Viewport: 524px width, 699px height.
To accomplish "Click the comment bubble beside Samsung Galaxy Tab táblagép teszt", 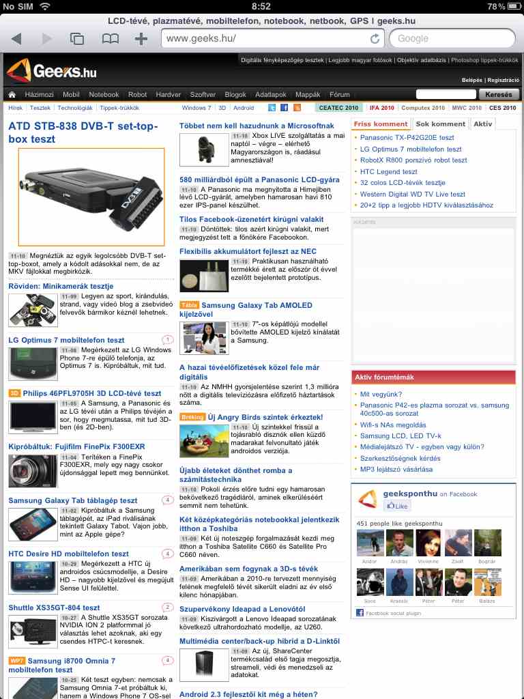I will click(x=167, y=500).
